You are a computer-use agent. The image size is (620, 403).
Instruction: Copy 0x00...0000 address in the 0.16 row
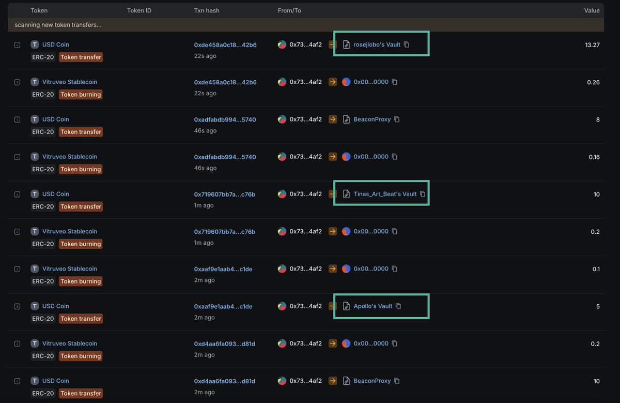click(x=395, y=157)
